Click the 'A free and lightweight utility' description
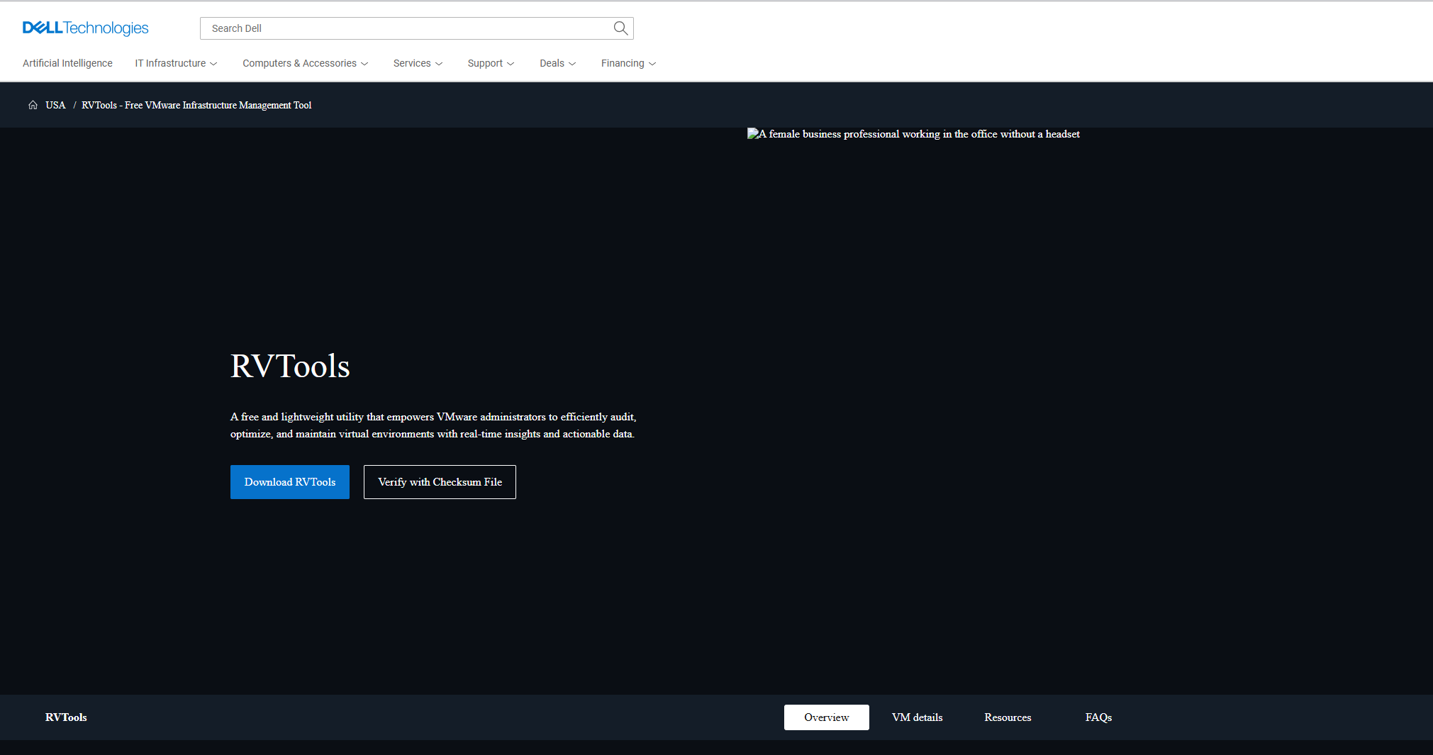Image resolution: width=1433 pixels, height=755 pixels. point(433,425)
